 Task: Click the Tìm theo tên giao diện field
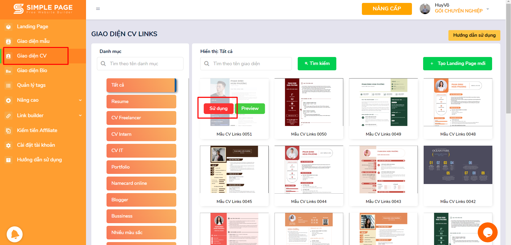246,64
